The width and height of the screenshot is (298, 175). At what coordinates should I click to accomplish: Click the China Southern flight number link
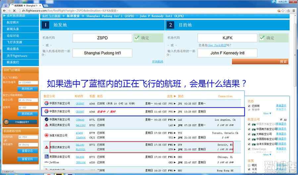80,120
